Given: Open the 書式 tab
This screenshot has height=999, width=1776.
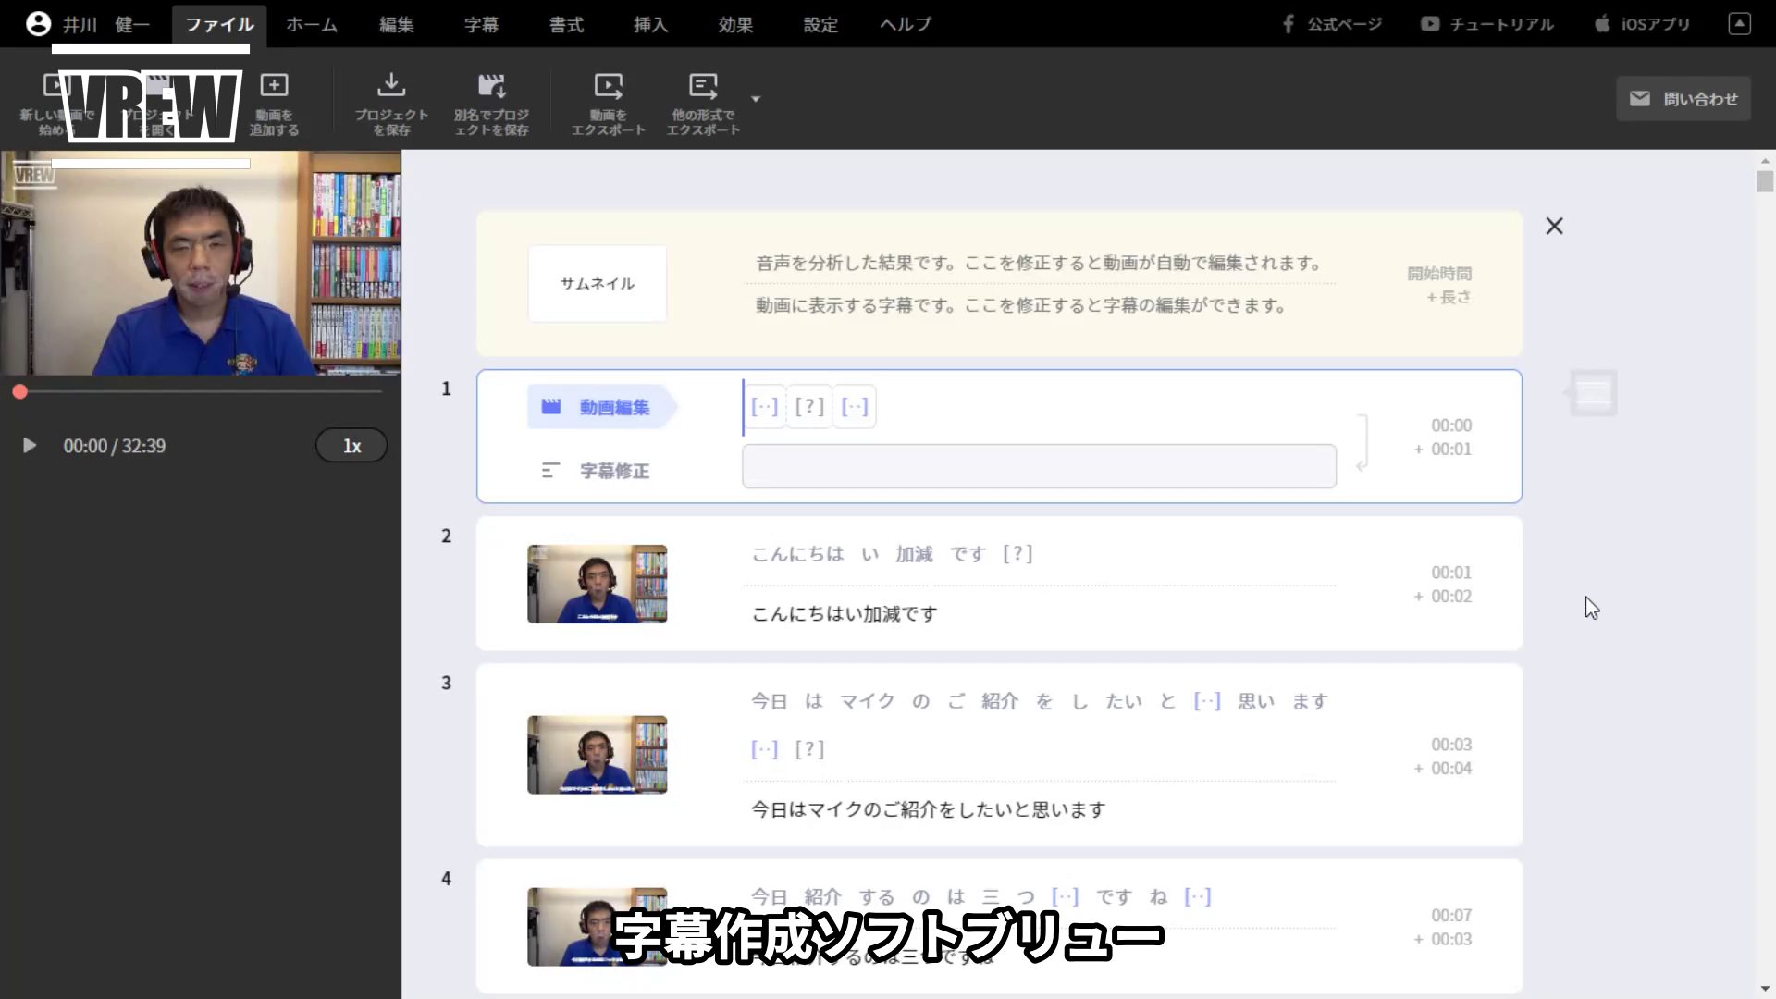Looking at the screenshot, I should point(566,25).
